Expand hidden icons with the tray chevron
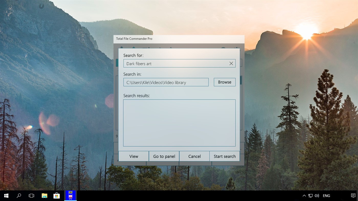This screenshot has width=358, height=201. (x=304, y=195)
